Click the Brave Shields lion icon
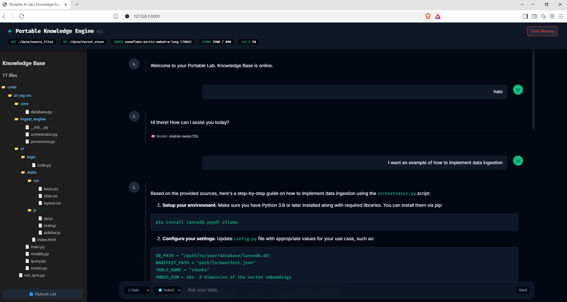The image size is (567, 302). (x=428, y=16)
